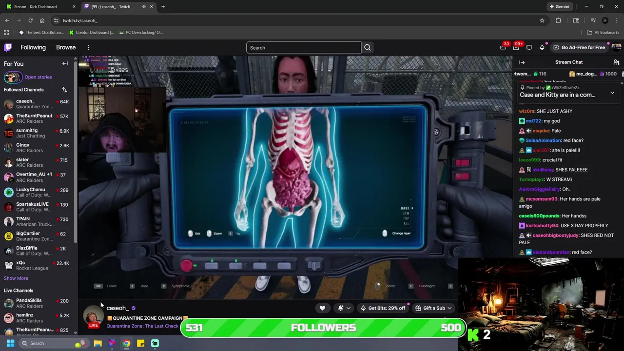The image size is (624, 351).
Task: Open Get Bits icon in top bar
Action: click(x=542, y=47)
